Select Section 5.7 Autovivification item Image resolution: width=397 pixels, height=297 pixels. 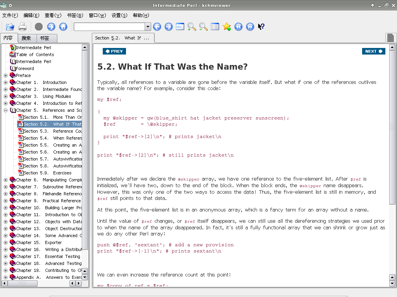(53, 159)
